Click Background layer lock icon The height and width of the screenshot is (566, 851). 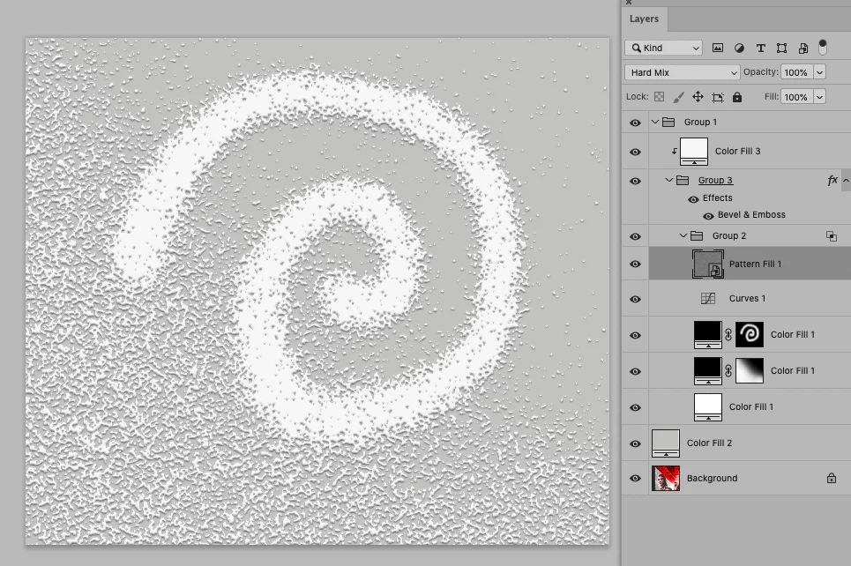[832, 478]
